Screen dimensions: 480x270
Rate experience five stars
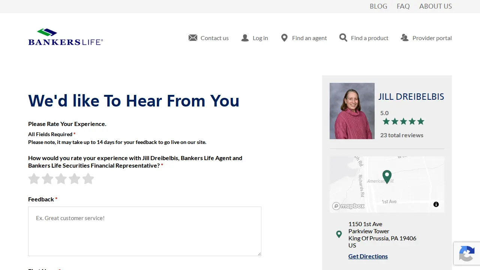88,179
